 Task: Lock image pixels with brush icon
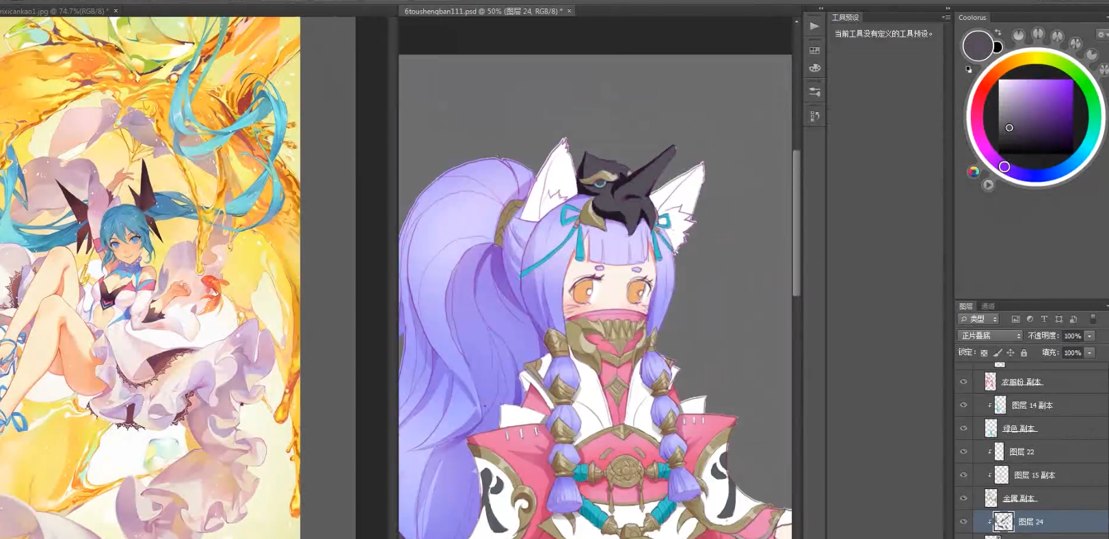(x=998, y=353)
